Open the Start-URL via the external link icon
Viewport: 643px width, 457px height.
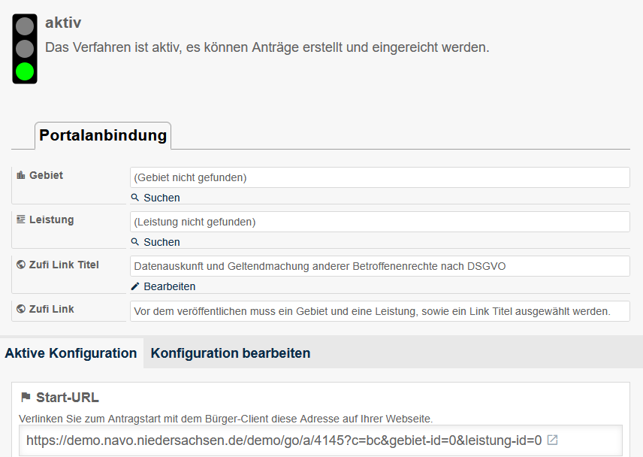point(552,440)
